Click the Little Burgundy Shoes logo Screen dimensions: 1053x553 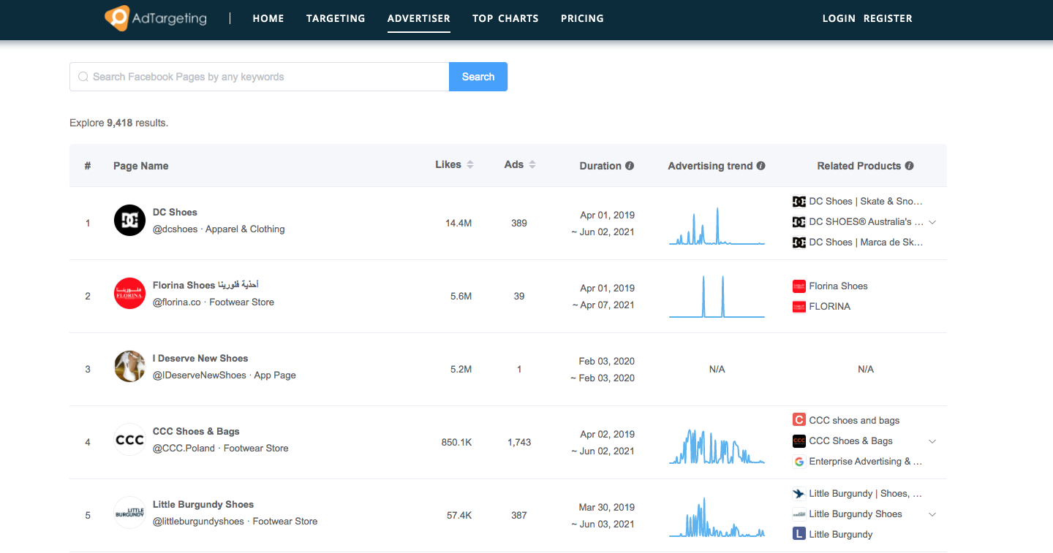[x=129, y=512]
